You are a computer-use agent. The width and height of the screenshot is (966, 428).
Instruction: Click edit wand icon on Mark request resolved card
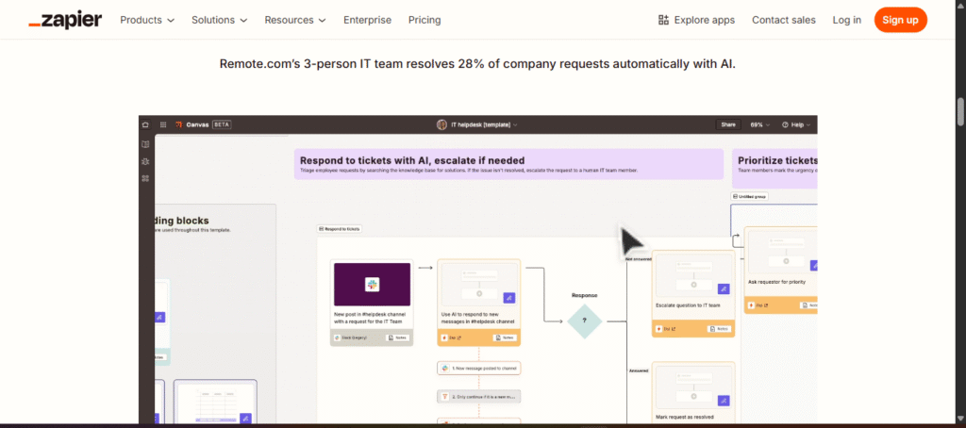coord(724,401)
